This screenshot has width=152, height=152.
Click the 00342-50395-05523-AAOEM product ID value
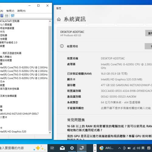pos(119,97)
